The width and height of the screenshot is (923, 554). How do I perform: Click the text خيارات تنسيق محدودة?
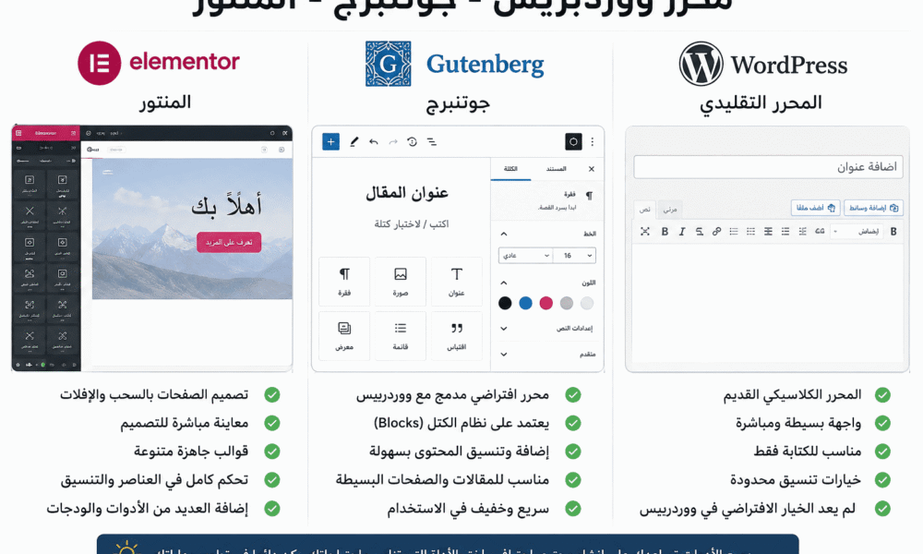pos(796,480)
